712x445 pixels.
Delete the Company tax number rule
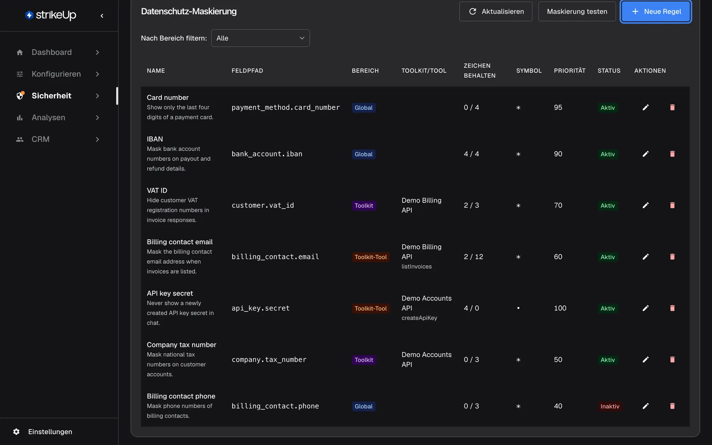coord(672,360)
